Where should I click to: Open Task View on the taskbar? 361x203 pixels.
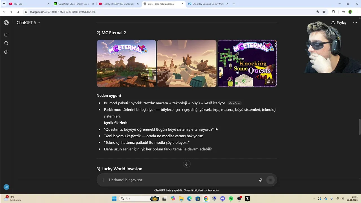[164, 199]
